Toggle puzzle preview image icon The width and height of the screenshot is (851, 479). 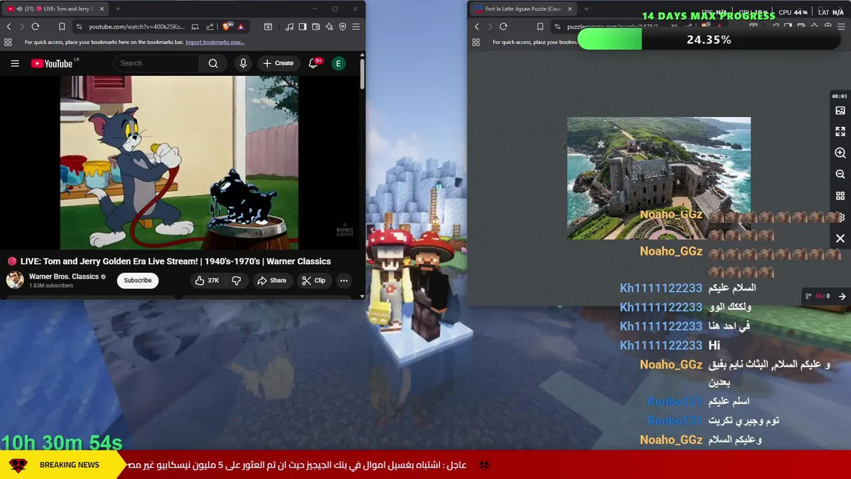(x=840, y=110)
